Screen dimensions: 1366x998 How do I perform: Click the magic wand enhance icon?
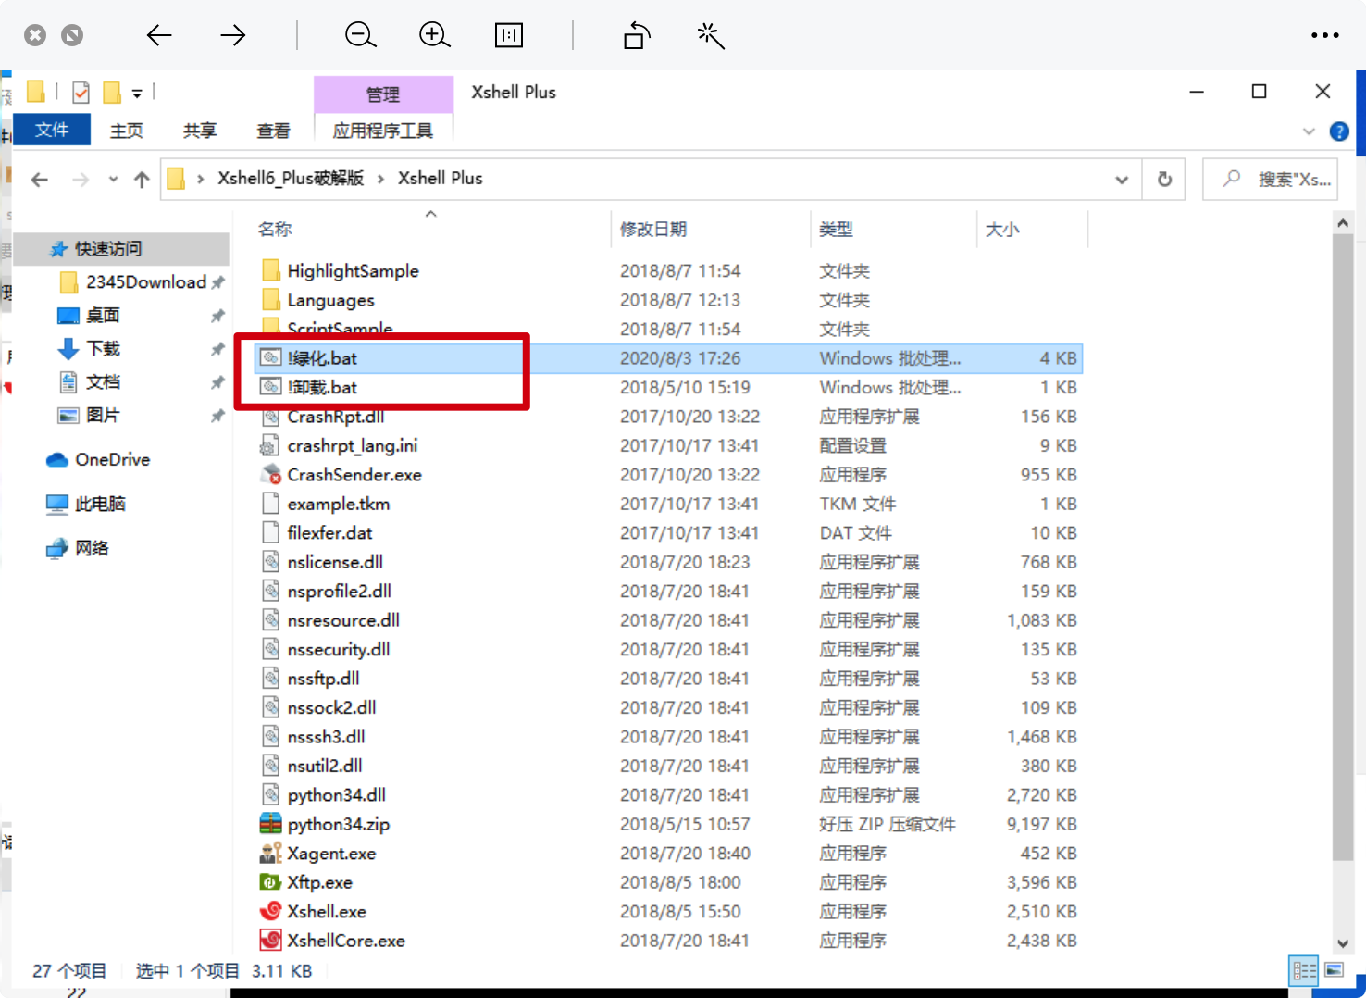(x=710, y=35)
